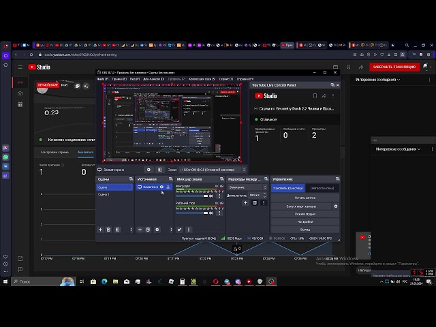Viewport: 436px width, 327px height.
Task: Enable studio mode button
Action: point(305,214)
